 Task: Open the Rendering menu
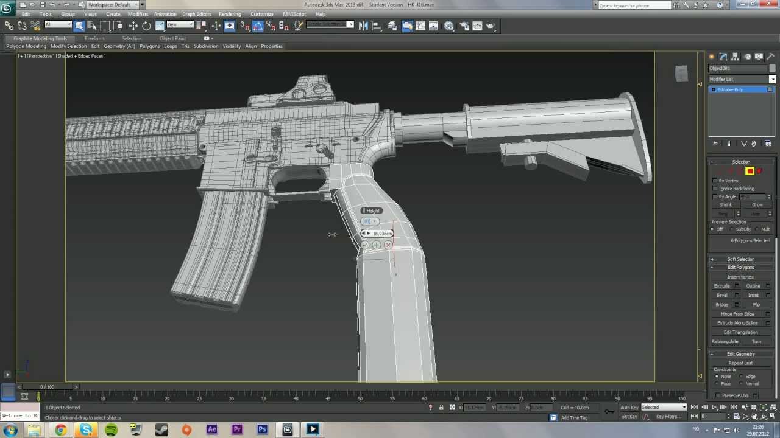click(x=230, y=14)
